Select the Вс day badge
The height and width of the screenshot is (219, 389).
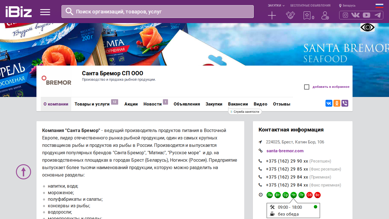(318, 195)
